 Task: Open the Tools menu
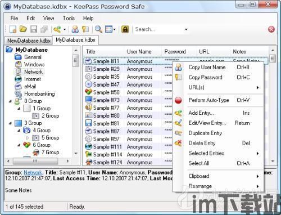coord(69,18)
